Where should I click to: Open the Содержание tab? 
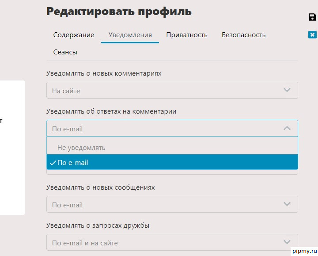[x=74, y=35]
